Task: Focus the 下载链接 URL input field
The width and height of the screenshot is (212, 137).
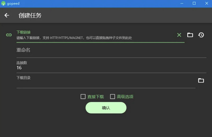Action: click(x=100, y=36)
